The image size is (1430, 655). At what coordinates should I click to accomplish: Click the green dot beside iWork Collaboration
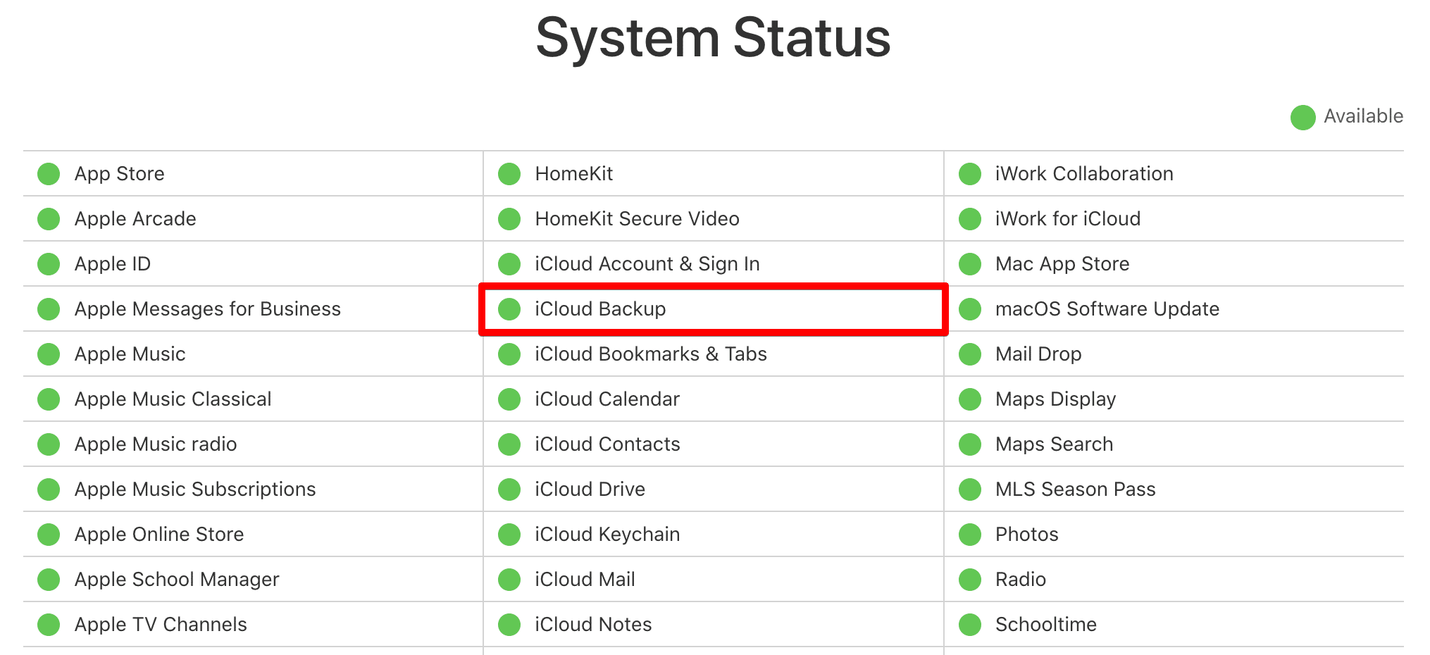970,174
